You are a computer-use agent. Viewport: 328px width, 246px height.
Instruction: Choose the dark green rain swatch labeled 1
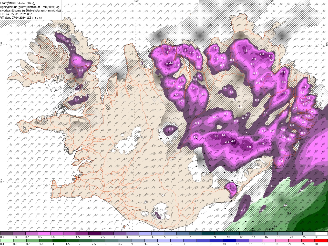pos(59,240)
